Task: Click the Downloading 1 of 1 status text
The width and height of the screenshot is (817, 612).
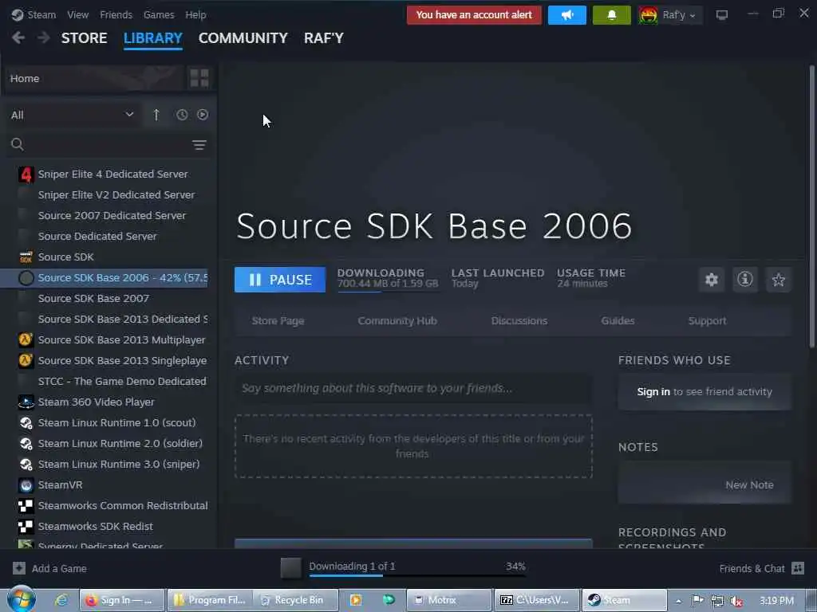Action: point(352,566)
